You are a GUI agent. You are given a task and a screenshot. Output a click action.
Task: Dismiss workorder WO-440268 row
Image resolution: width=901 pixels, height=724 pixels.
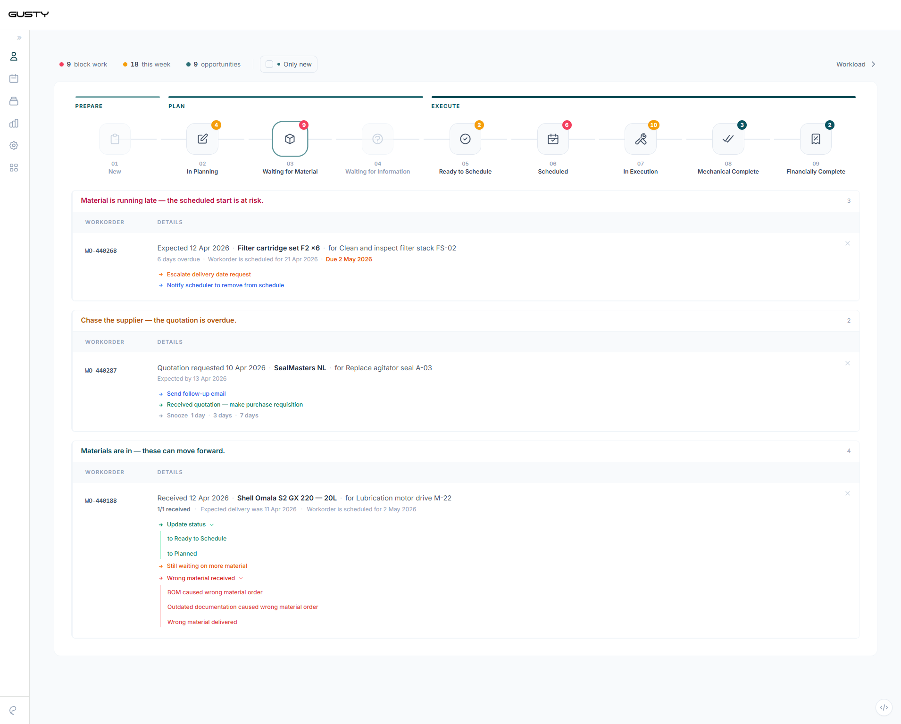[848, 243]
